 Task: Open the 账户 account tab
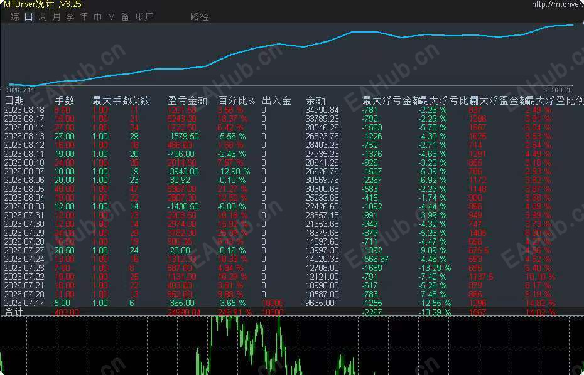tap(144, 17)
